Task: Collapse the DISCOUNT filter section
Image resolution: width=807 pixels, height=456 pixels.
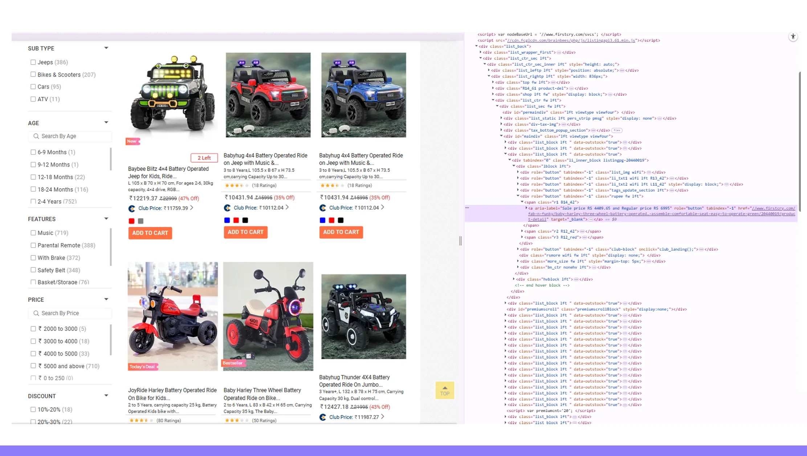Action: (x=106, y=395)
